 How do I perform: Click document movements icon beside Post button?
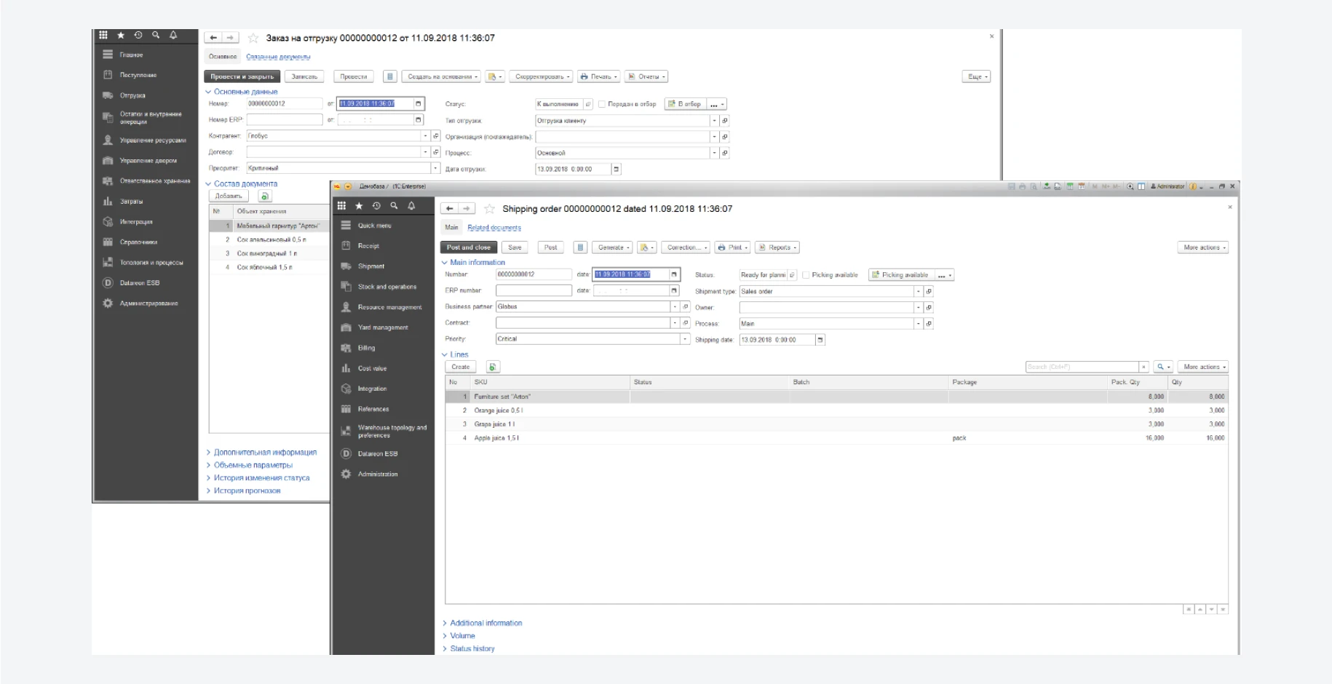point(580,247)
